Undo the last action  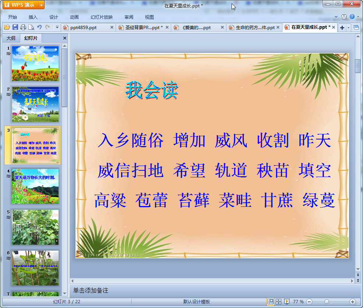(40, 27)
